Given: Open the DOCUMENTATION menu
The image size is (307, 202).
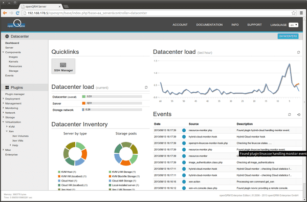Looking at the screenshot, I should click(209, 25).
